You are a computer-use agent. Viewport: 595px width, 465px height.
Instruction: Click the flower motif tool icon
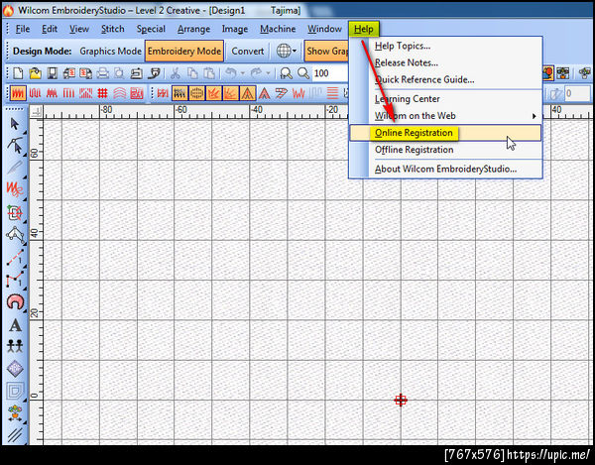click(x=15, y=412)
